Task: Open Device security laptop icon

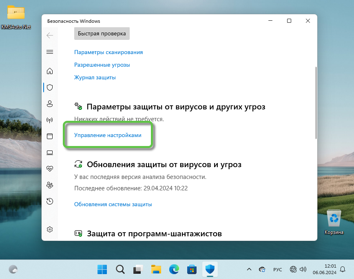Action: [50, 153]
